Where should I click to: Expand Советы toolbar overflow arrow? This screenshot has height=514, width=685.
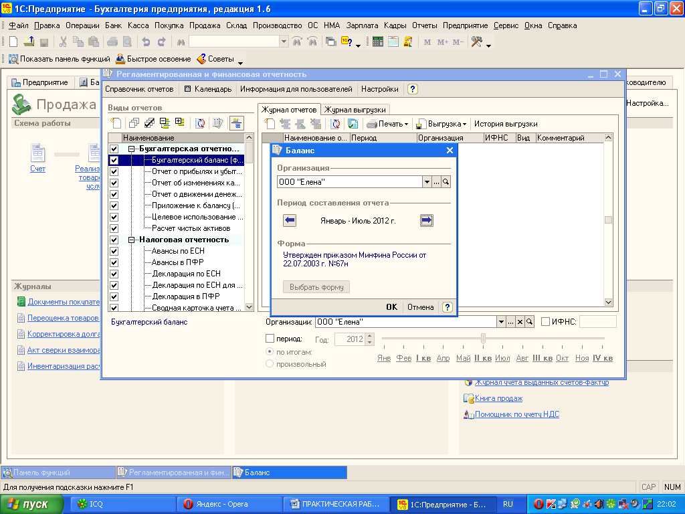tap(240, 64)
